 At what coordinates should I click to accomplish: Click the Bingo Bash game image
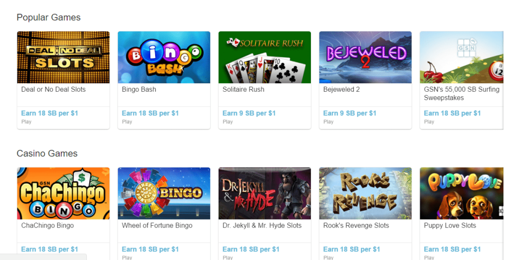164,57
